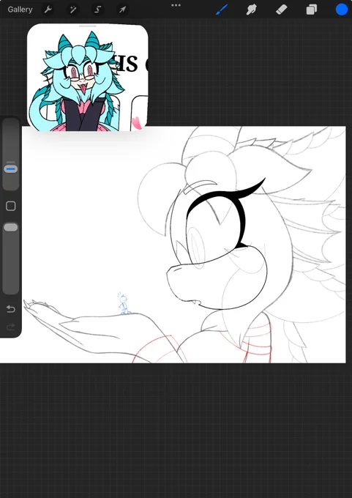Tap the reference window top grab handle
The height and width of the screenshot is (498, 352).
point(88,26)
